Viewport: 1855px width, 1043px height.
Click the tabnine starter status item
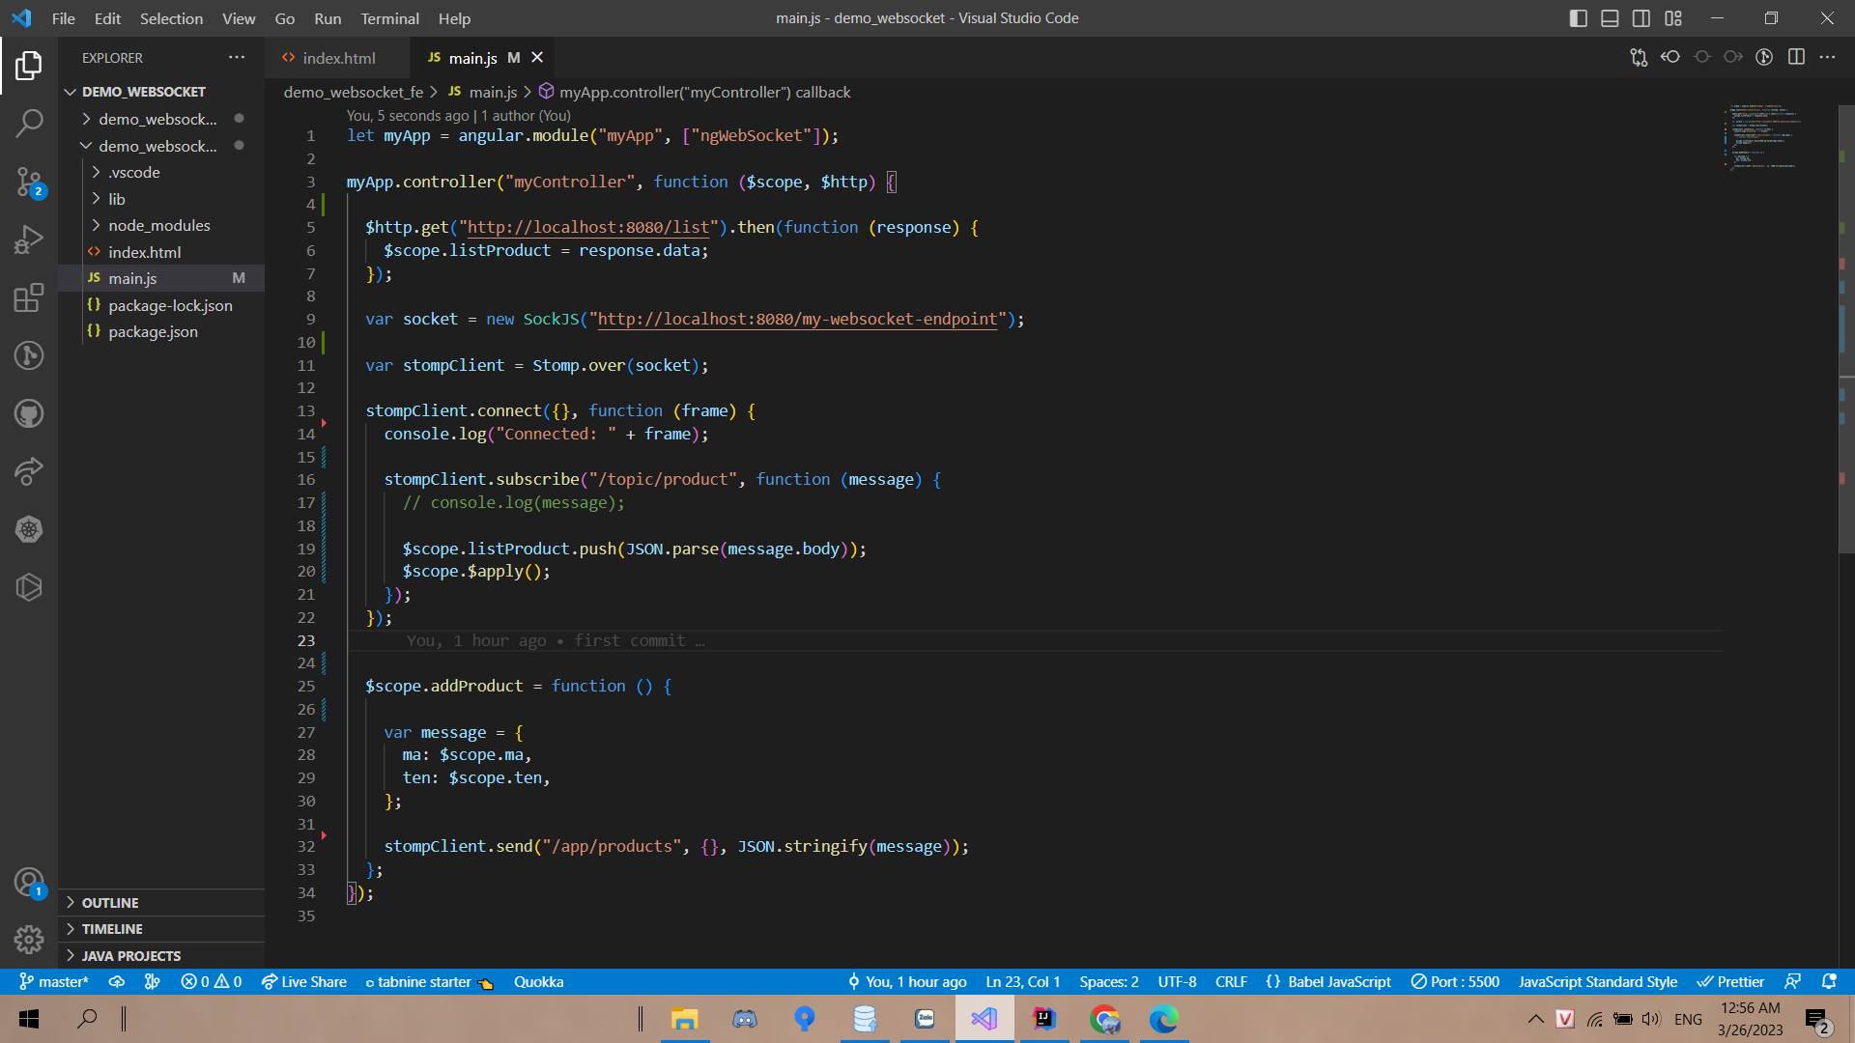(429, 981)
